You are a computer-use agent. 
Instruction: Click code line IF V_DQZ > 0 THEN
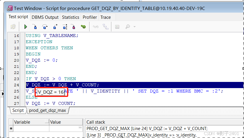click(51, 79)
